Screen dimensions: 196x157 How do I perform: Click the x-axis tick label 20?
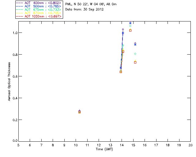190,145
